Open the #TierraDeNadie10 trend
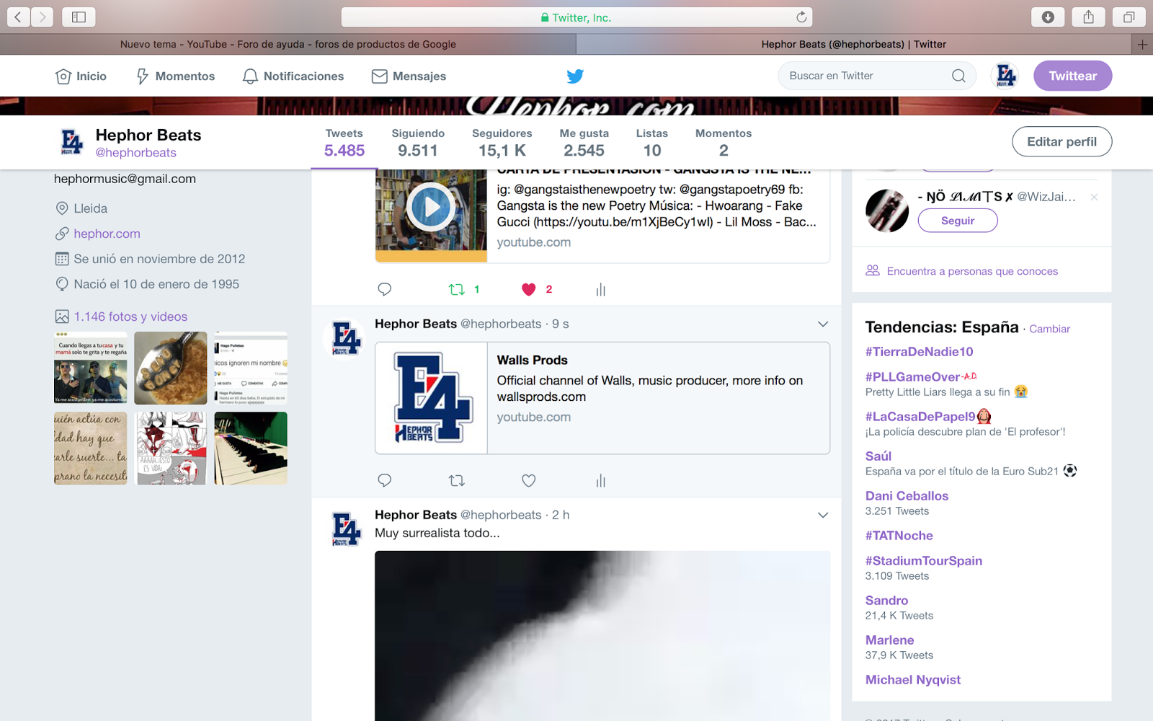This screenshot has height=721, width=1153. [x=919, y=352]
